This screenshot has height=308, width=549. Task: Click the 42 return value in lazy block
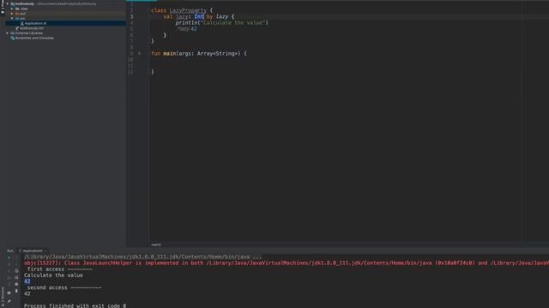click(194, 29)
